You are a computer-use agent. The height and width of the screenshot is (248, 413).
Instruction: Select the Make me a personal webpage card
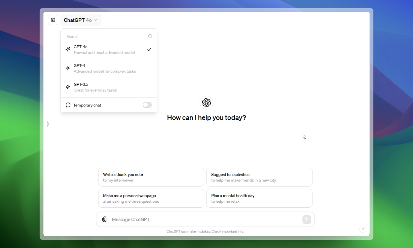pyautogui.click(x=151, y=198)
